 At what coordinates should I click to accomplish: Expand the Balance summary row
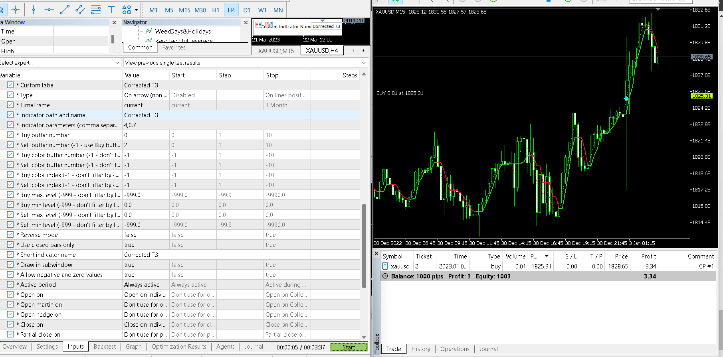(385, 276)
